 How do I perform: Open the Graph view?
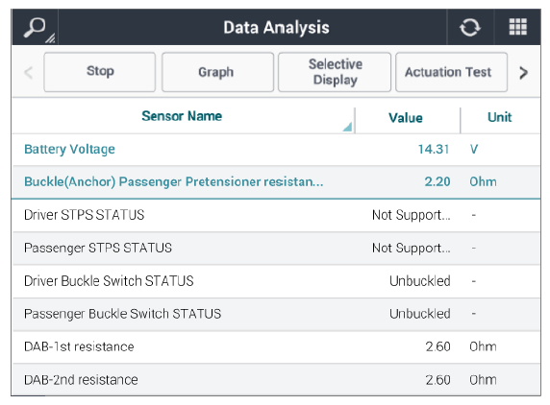pos(217,72)
